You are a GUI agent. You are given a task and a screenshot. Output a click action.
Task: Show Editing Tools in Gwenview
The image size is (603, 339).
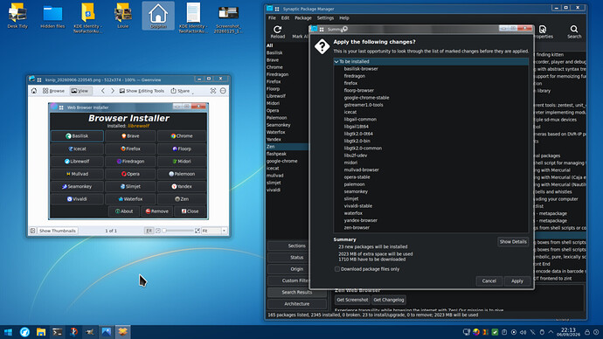[x=142, y=91]
